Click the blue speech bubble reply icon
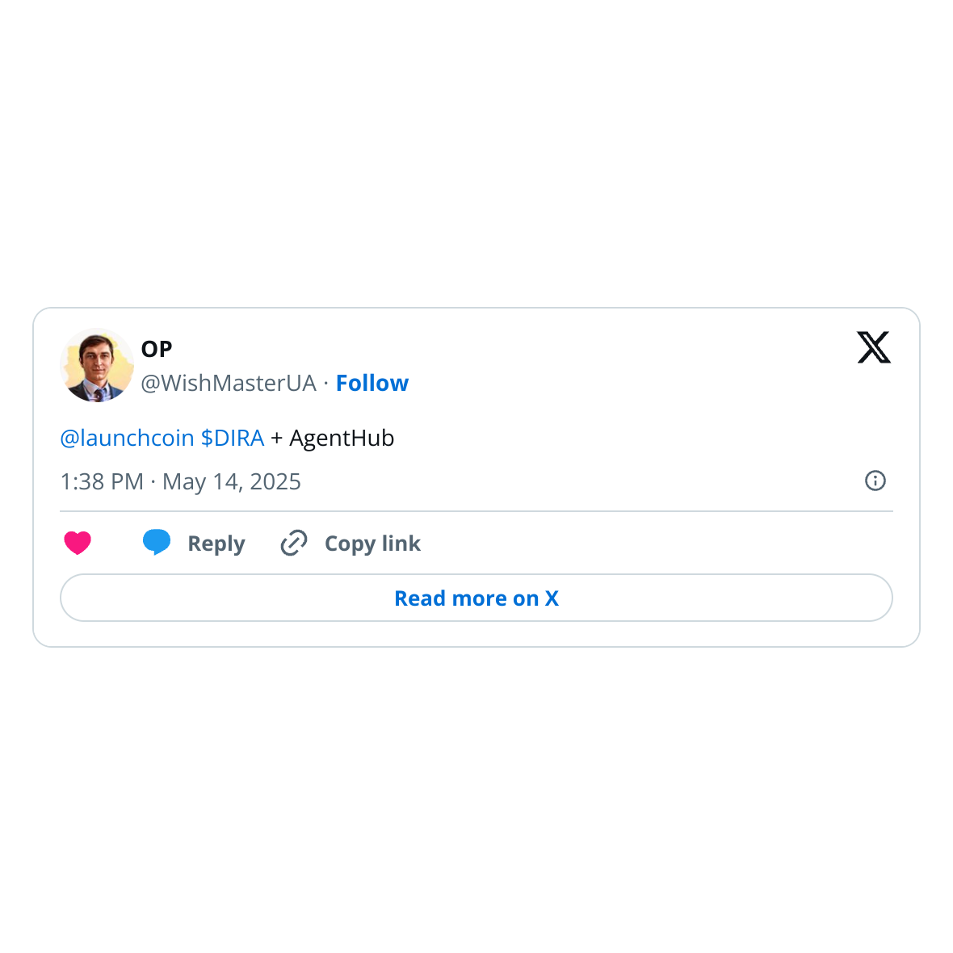953x953 pixels. click(157, 542)
